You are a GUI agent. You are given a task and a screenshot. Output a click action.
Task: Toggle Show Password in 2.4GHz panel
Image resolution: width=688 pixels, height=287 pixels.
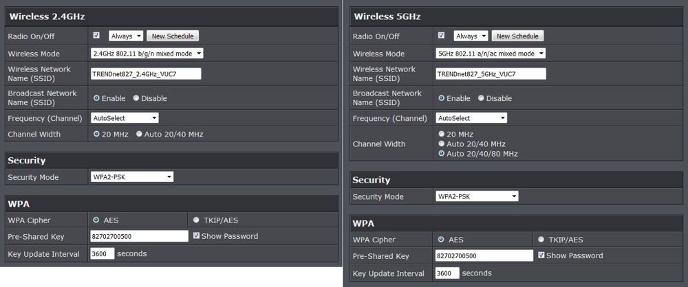[197, 236]
